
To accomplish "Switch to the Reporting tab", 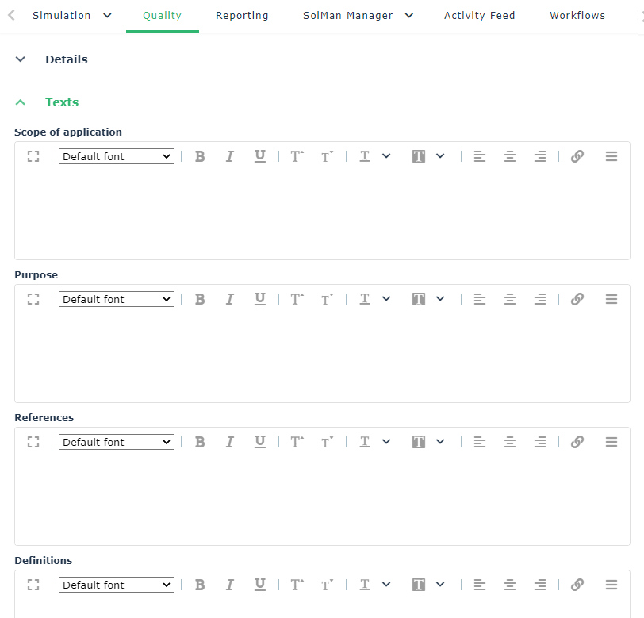I will click(x=242, y=16).
